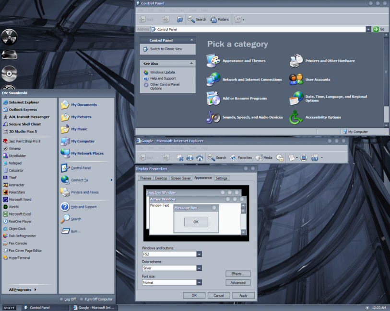
Task: Click the Control Panel vertical scrollbar
Action: pos(386,80)
